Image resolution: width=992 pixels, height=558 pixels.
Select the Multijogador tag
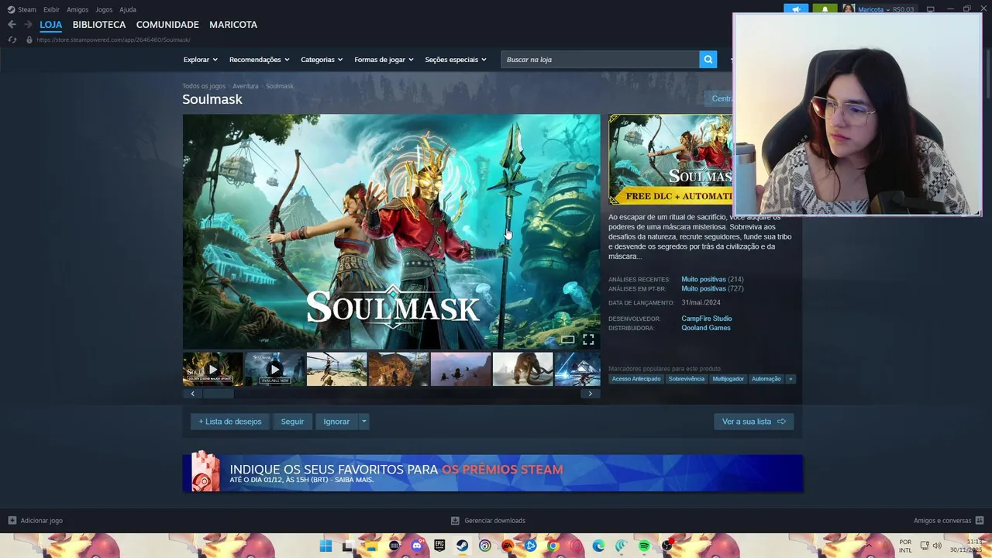(728, 379)
